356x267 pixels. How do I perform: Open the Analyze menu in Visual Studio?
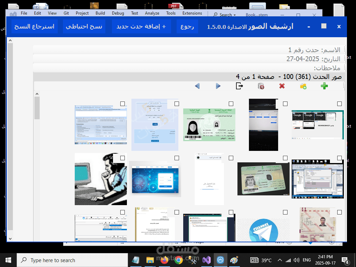(x=152, y=13)
